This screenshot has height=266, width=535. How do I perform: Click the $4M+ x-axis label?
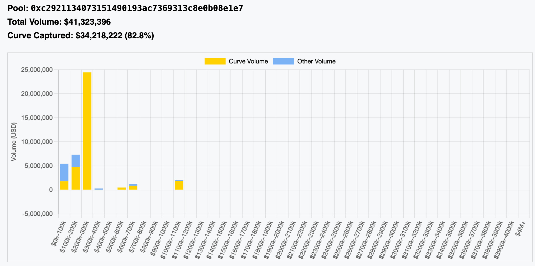tap(521, 229)
